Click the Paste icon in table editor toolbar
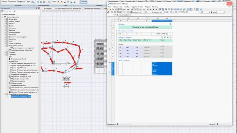237x133 pixels. pos(137,9)
